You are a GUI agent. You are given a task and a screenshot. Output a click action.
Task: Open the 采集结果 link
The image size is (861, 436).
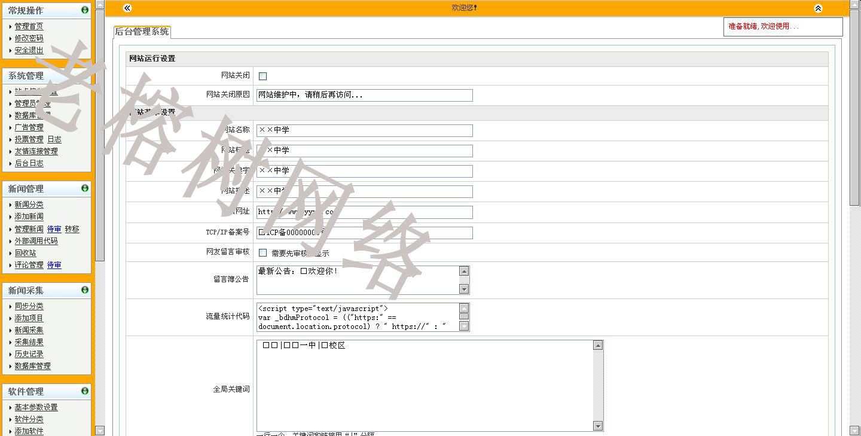point(29,342)
